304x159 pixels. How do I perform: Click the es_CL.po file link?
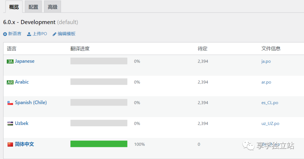click(x=270, y=103)
